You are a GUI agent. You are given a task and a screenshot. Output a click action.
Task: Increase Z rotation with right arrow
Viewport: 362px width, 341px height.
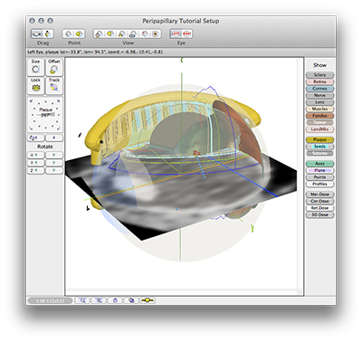(x=54, y=170)
